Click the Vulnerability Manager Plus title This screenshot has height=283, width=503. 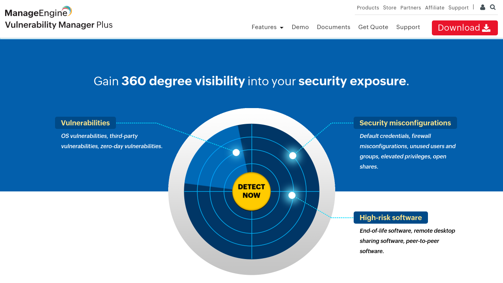59,25
